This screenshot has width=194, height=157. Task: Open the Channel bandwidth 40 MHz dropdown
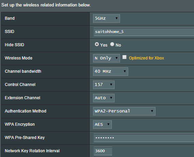(110, 71)
